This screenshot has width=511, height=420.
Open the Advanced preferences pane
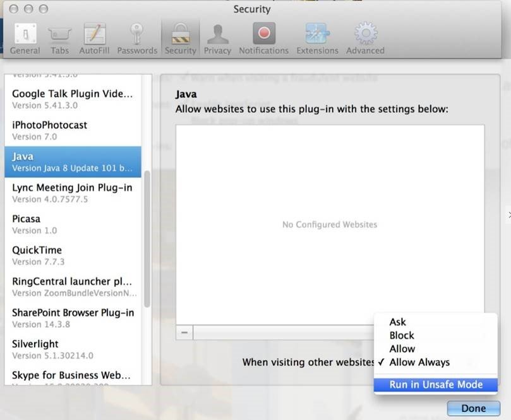pos(365,38)
